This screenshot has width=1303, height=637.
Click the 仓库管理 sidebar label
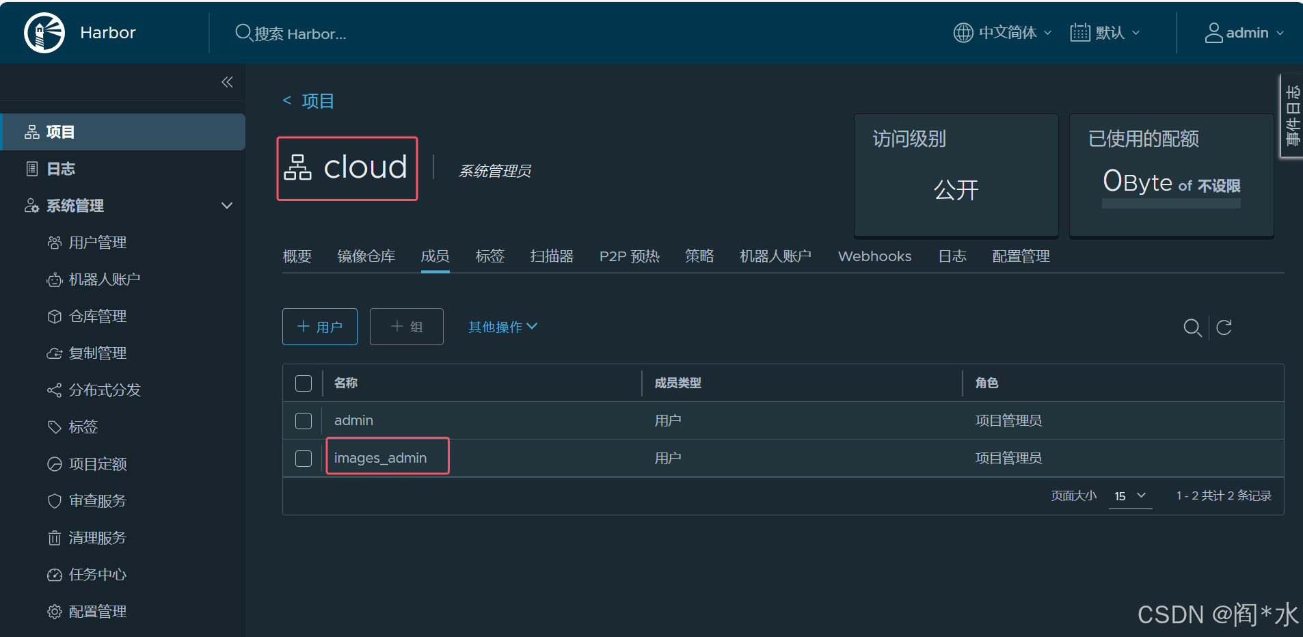tap(98, 316)
